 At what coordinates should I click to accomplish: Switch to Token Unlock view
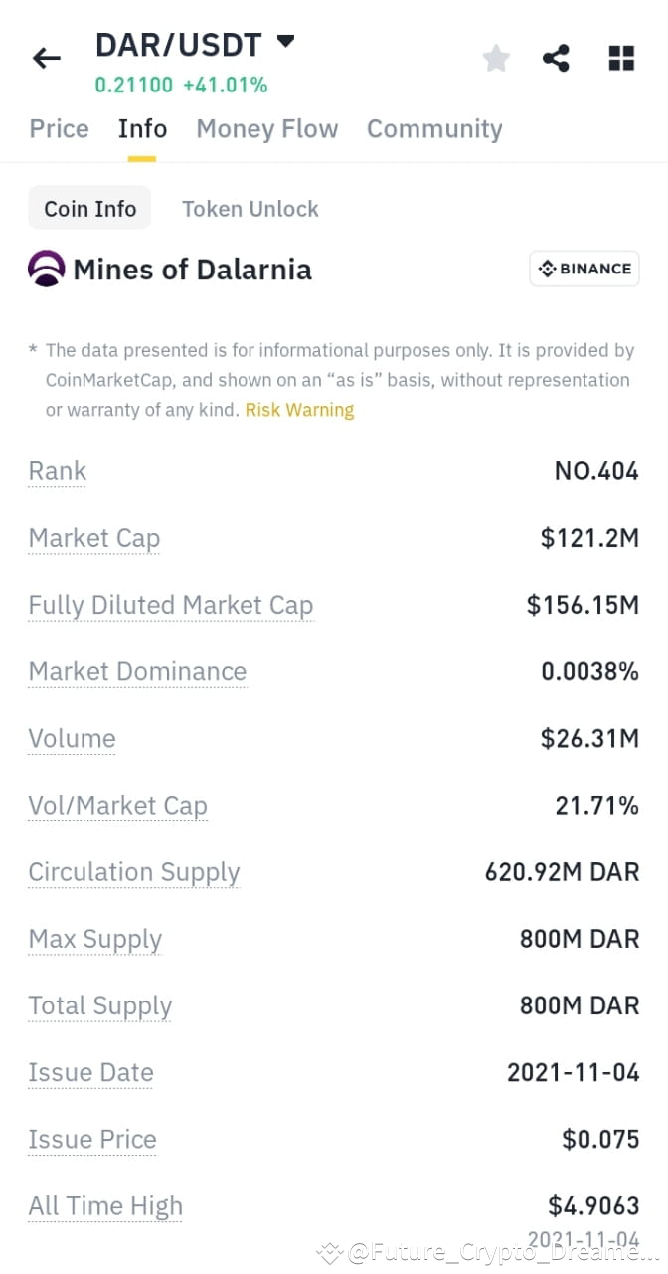coord(250,208)
